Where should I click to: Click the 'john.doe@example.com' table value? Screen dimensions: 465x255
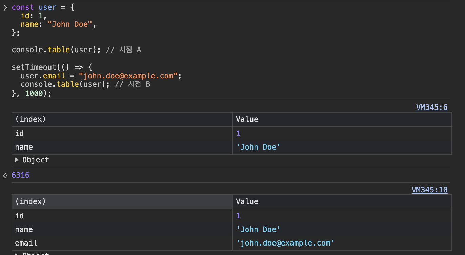[x=285, y=243]
